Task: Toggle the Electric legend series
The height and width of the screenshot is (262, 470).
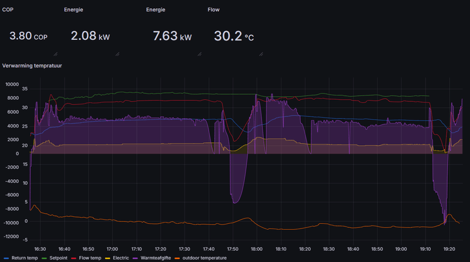Action: coord(121,258)
